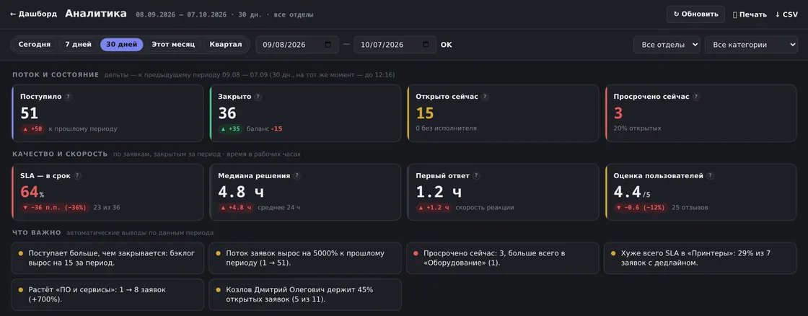Show the hint icon for SLA — в срок
Screen dimensions: 808x316
pyautogui.click(x=78, y=176)
